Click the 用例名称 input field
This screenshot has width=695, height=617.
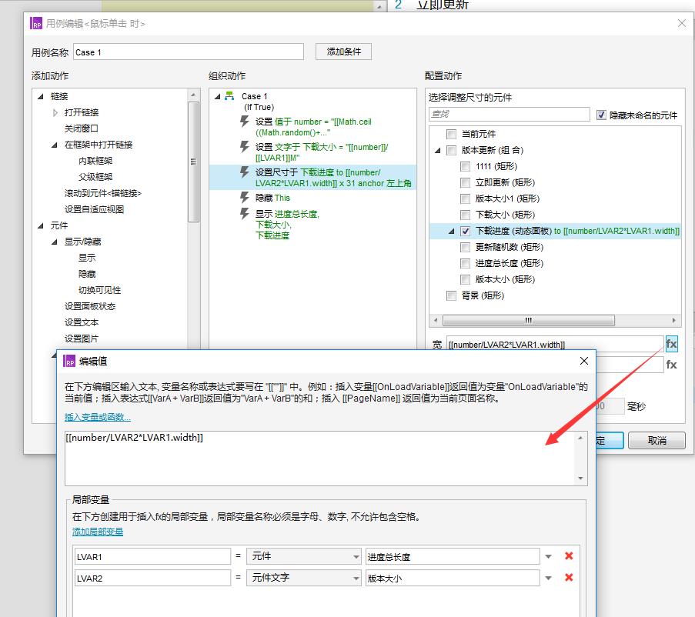(x=189, y=52)
